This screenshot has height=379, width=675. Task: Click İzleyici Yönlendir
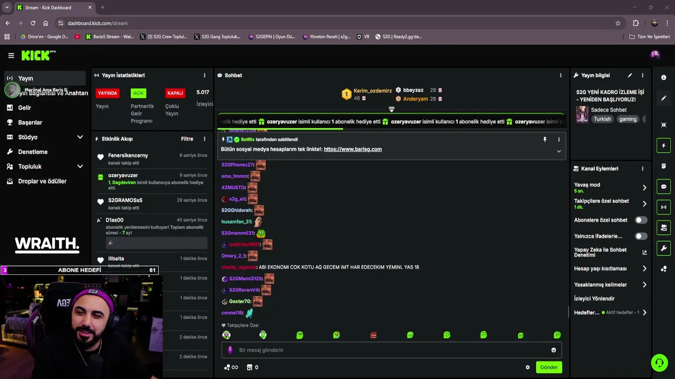[594, 298]
